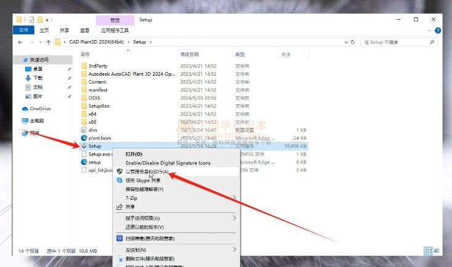
Task: Expand the grant access submenu arrow
Action: coord(235,218)
